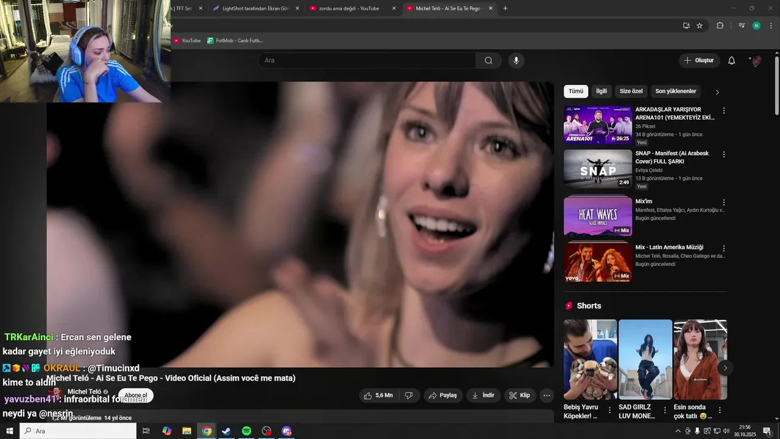The width and height of the screenshot is (780, 439).
Task: Open Windows notification center icon
Action: 767,431
